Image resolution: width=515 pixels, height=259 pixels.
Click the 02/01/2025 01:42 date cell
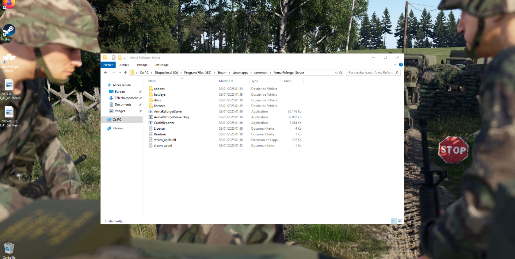click(x=231, y=146)
